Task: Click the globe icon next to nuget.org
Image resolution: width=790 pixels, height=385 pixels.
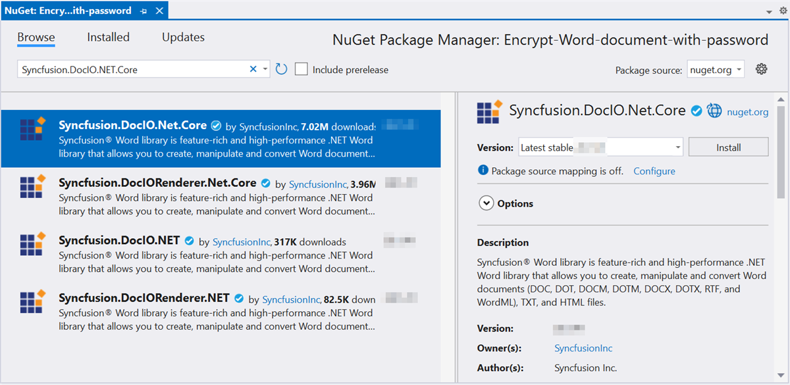Action: 714,111
